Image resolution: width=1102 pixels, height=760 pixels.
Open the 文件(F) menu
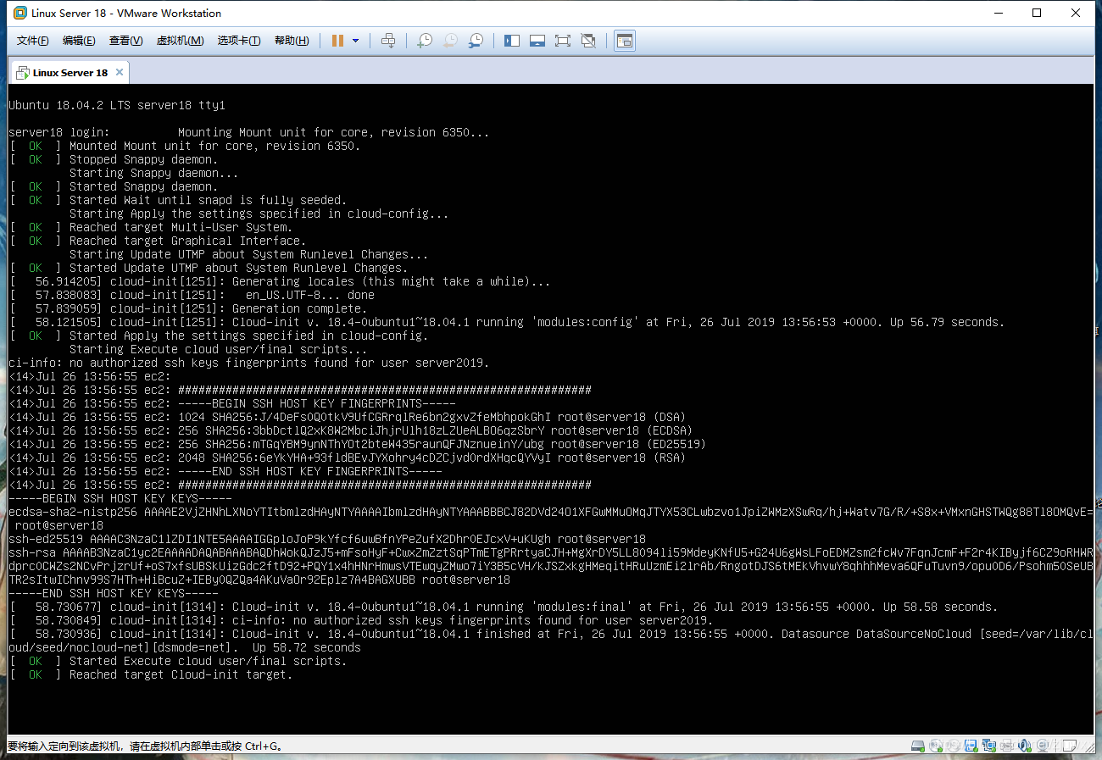pos(33,41)
